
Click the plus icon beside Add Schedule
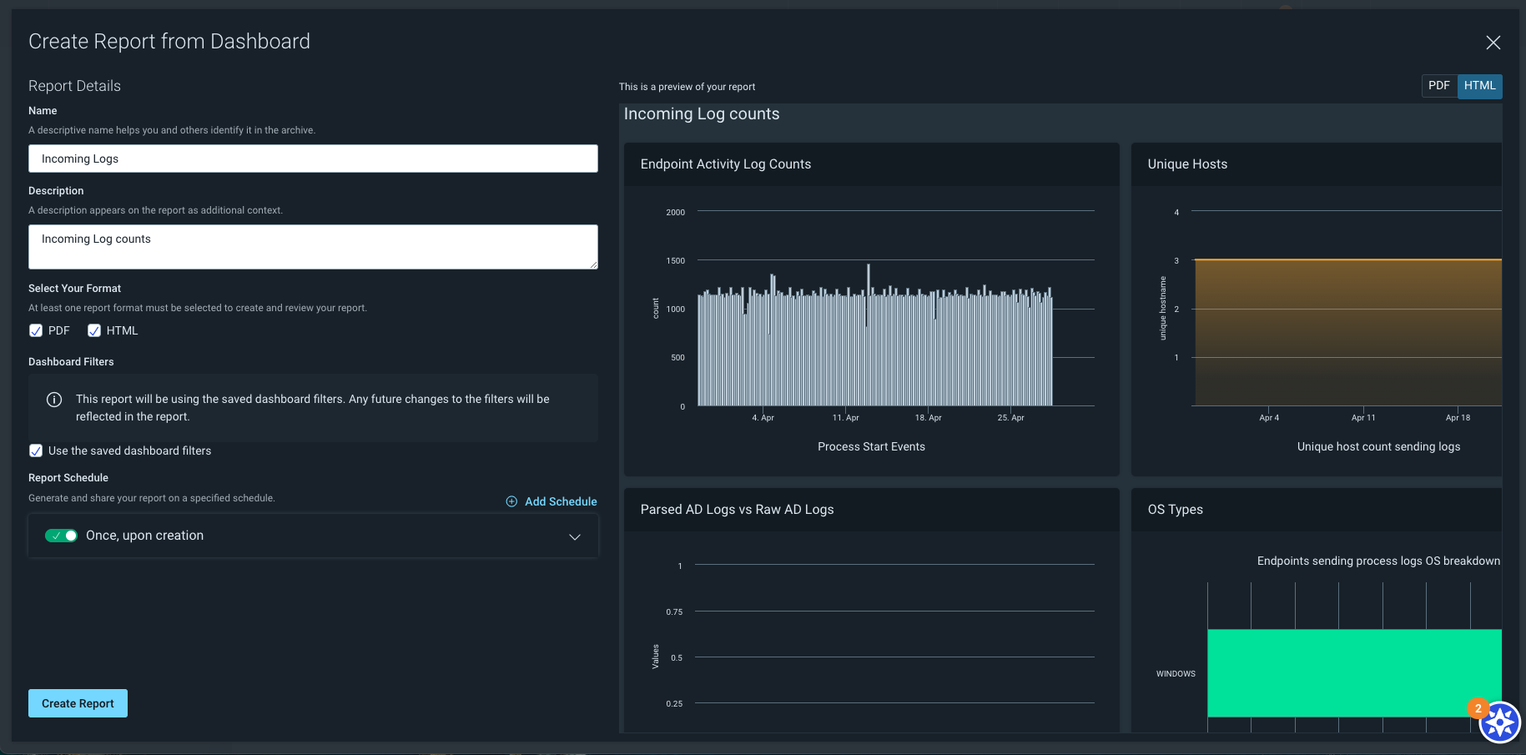coord(511,501)
